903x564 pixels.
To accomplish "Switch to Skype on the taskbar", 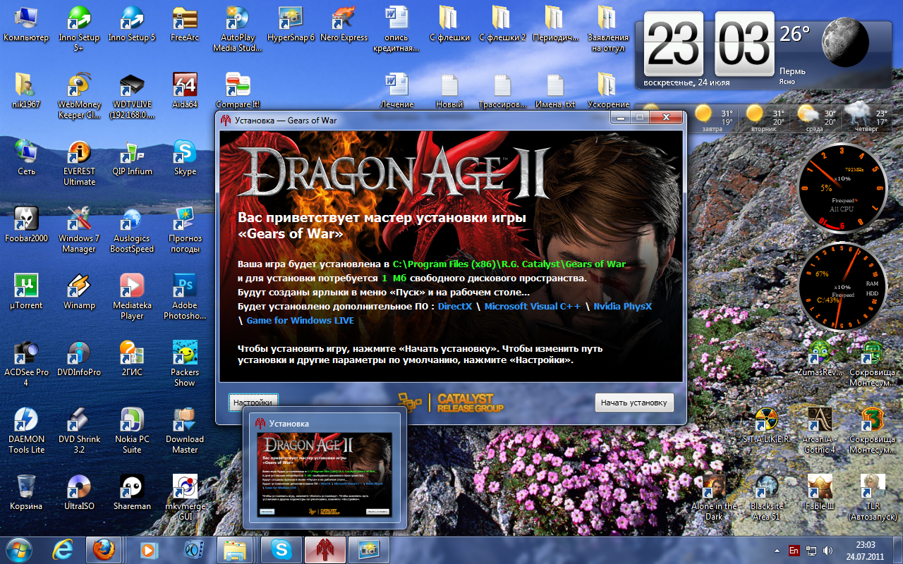I will [280, 549].
